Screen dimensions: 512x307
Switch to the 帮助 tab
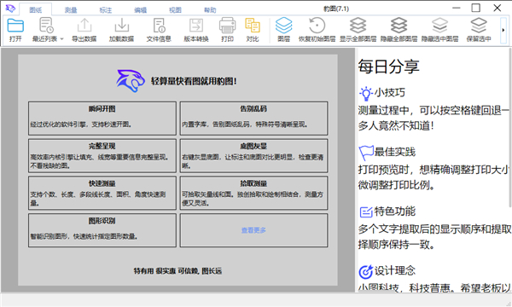[x=210, y=10]
